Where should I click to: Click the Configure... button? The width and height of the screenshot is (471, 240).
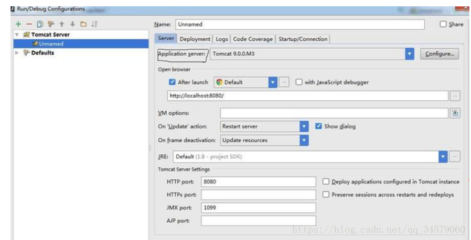point(440,54)
